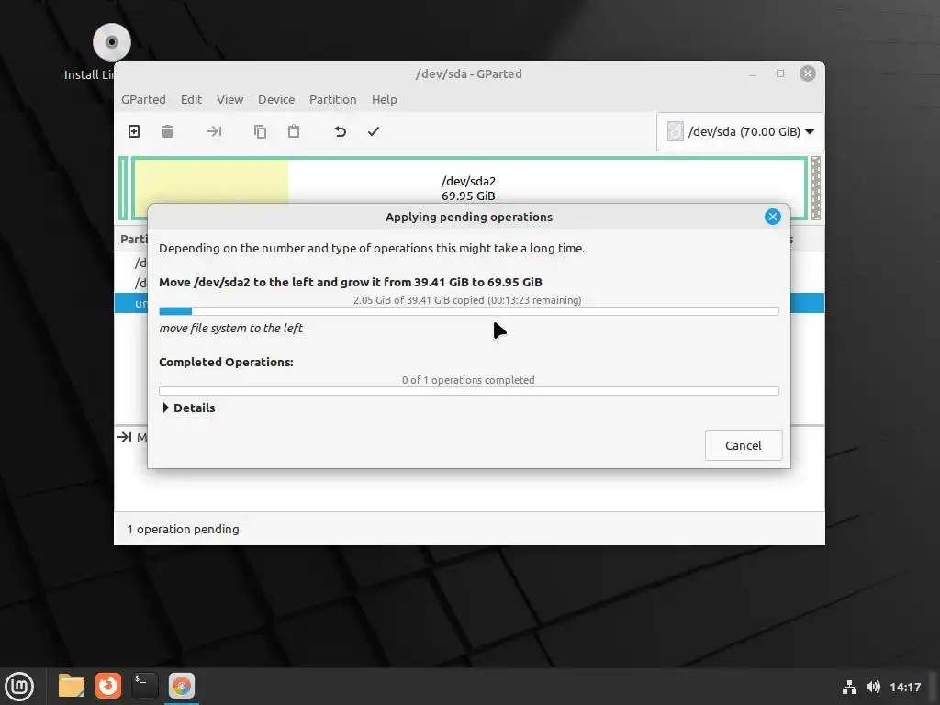Select the /dev/sda2 partition graphic

[468, 181]
